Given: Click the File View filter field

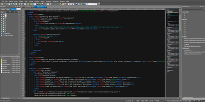Looking at the screenshot, I should pos(10,12).
